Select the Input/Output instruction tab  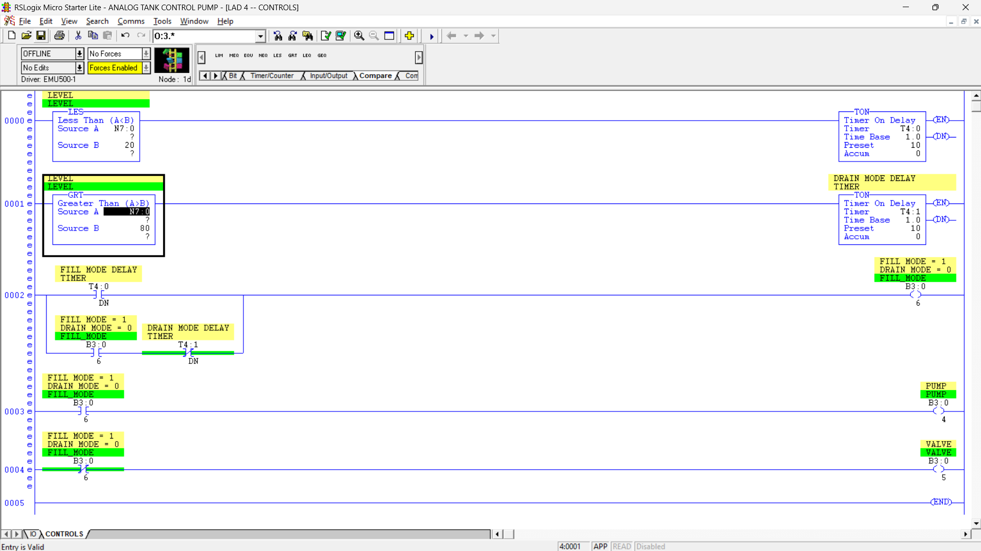[x=328, y=76]
